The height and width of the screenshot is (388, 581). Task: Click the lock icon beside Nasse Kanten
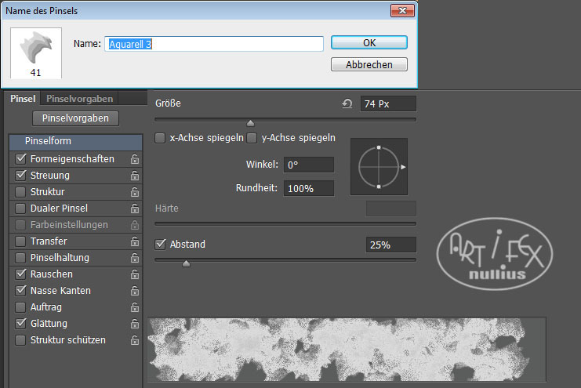(135, 291)
